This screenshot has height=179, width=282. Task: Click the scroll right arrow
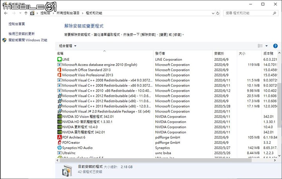pos(275,160)
